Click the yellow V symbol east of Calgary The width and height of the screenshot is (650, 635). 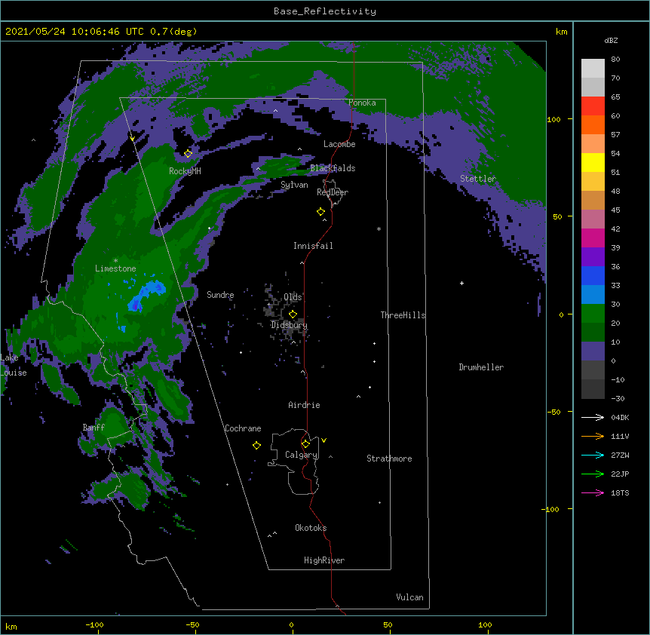(x=323, y=440)
